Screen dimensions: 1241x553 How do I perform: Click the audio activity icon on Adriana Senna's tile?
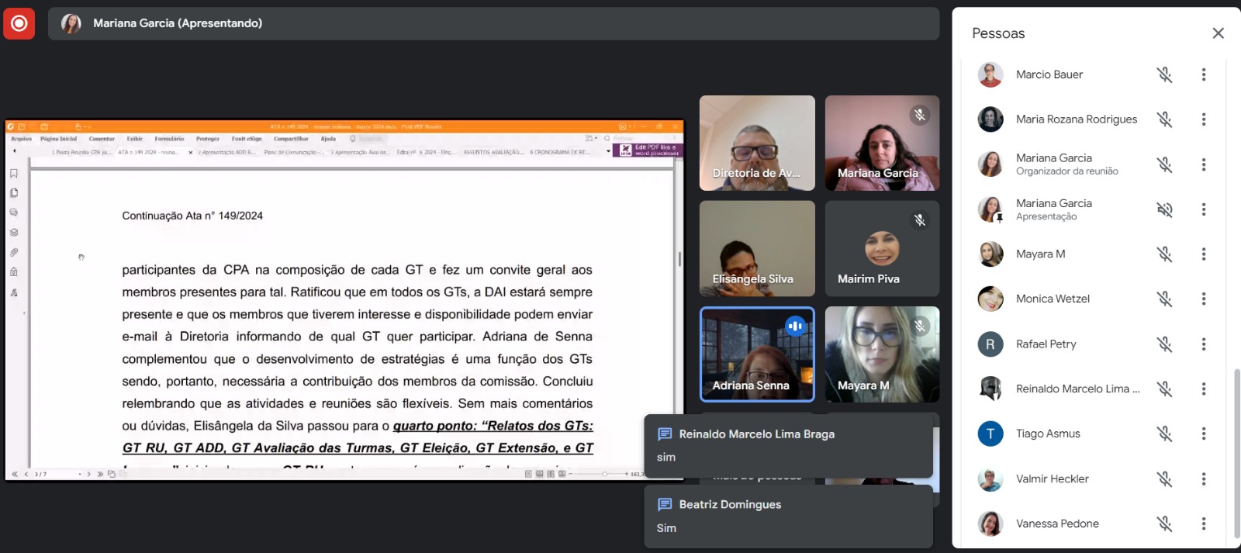coord(795,327)
